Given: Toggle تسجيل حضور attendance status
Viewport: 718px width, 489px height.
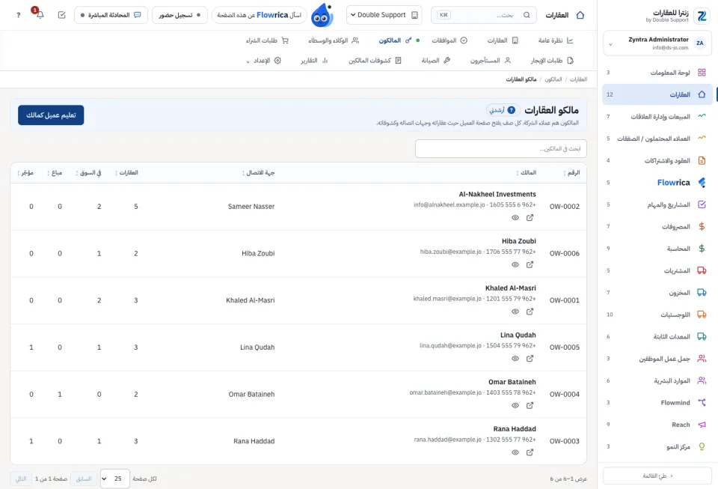Looking at the screenshot, I should 179,15.
